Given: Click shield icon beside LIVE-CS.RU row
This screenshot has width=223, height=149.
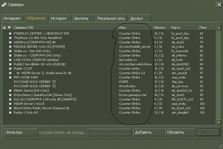Looking at the screenshot, I should coord(10,60).
